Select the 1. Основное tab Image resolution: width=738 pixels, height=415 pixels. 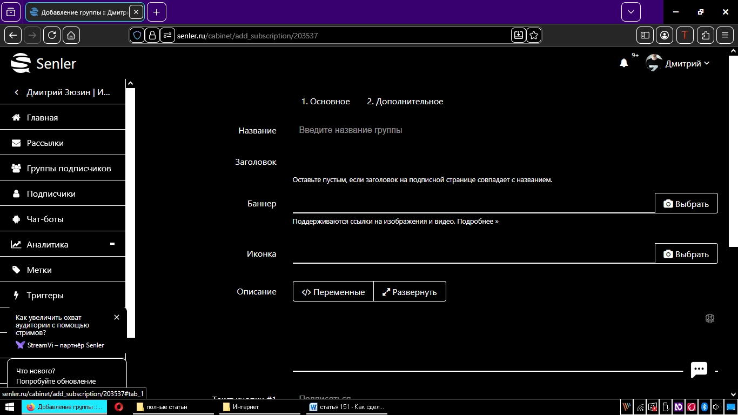[325, 102]
